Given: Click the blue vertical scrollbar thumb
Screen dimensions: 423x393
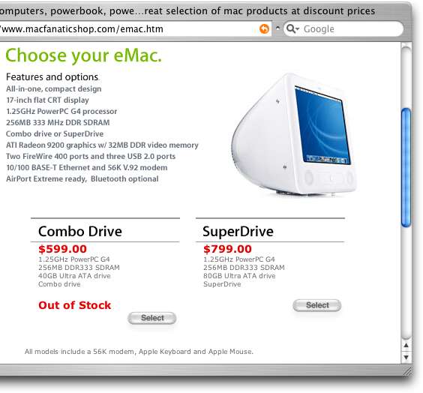Looking at the screenshot, I should (x=406, y=167).
